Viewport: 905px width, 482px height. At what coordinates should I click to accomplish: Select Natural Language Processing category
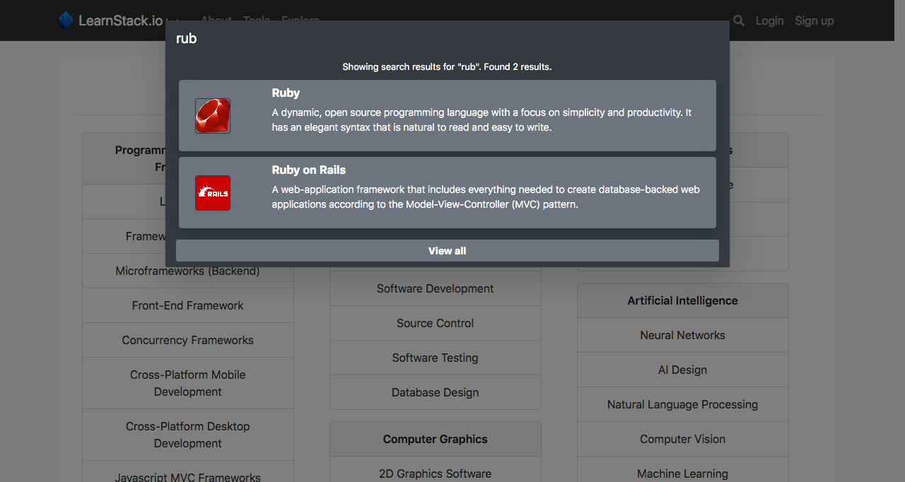(x=682, y=404)
